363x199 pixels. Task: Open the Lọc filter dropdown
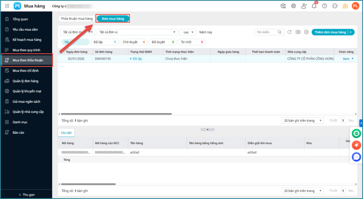click(x=188, y=32)
